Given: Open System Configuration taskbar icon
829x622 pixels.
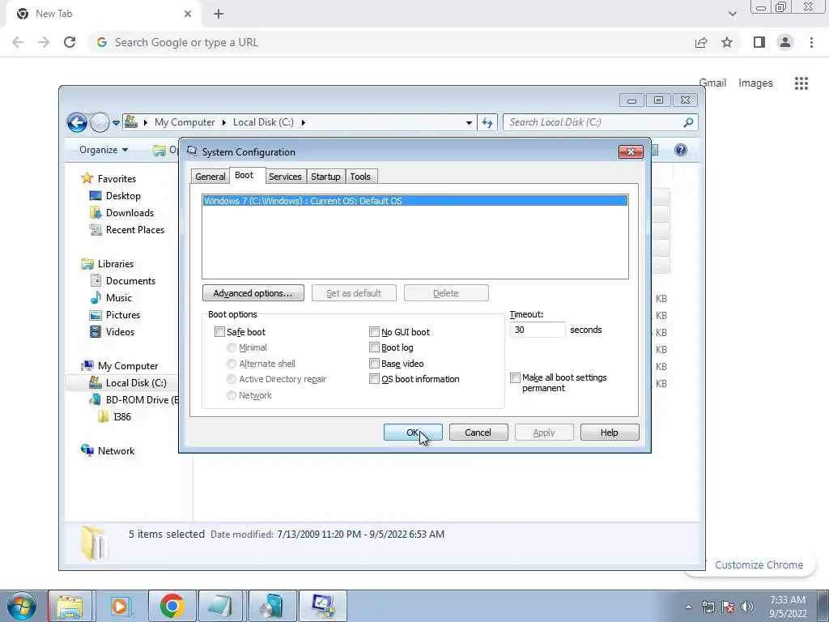Looking at the screenshot, I should pyautogui.click(x=323, y=606).
